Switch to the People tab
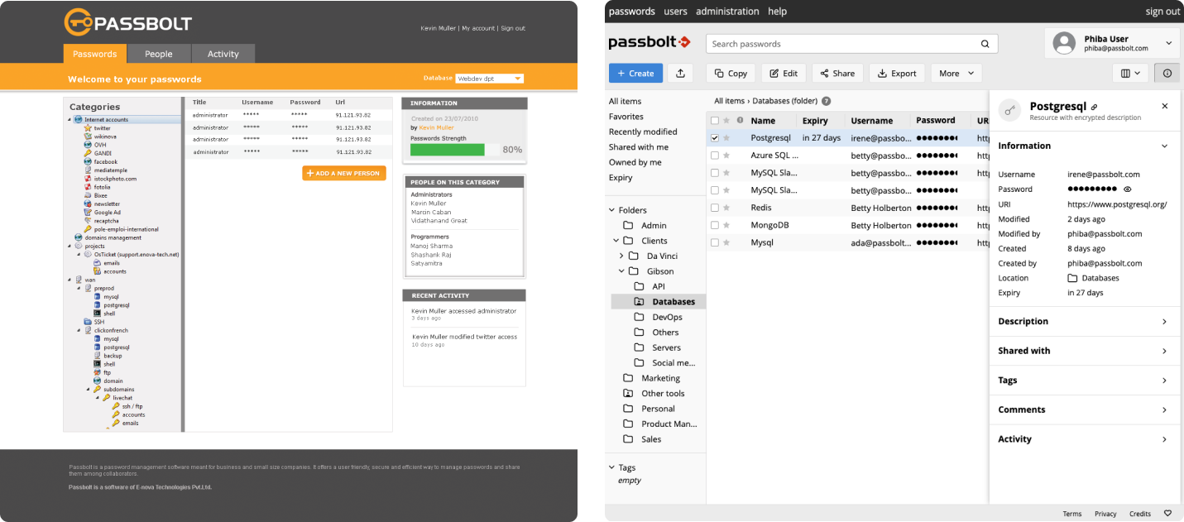Image resolution: width=1184 pixels, height=522 pixels. click(159, 54)
